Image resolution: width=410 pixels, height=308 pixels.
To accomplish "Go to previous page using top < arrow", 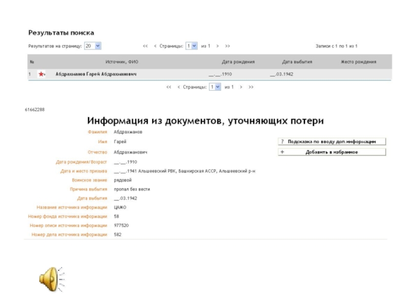I will click(155, 46).
